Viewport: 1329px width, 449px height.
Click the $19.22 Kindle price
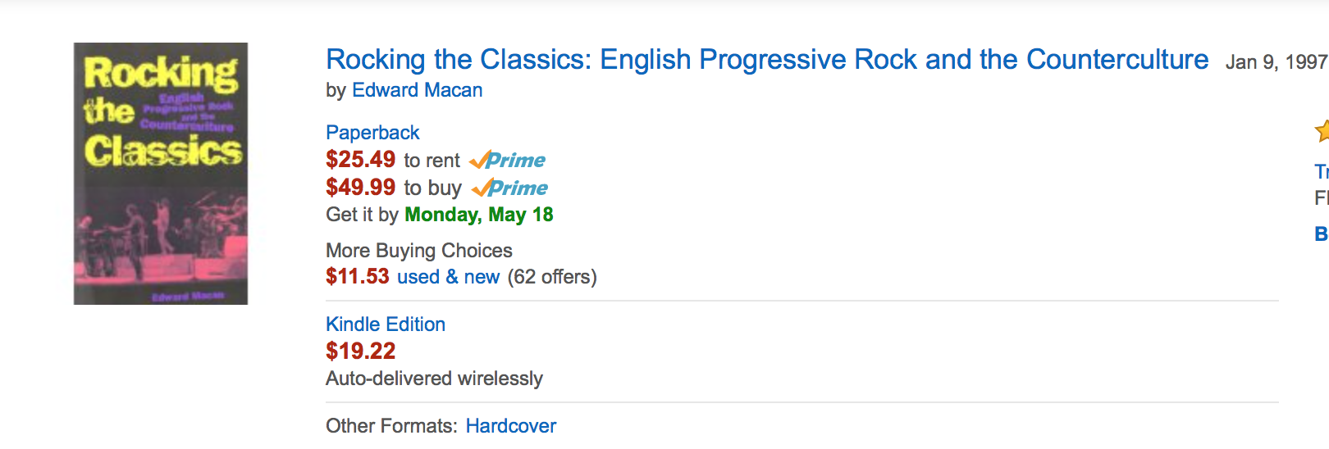360,351
